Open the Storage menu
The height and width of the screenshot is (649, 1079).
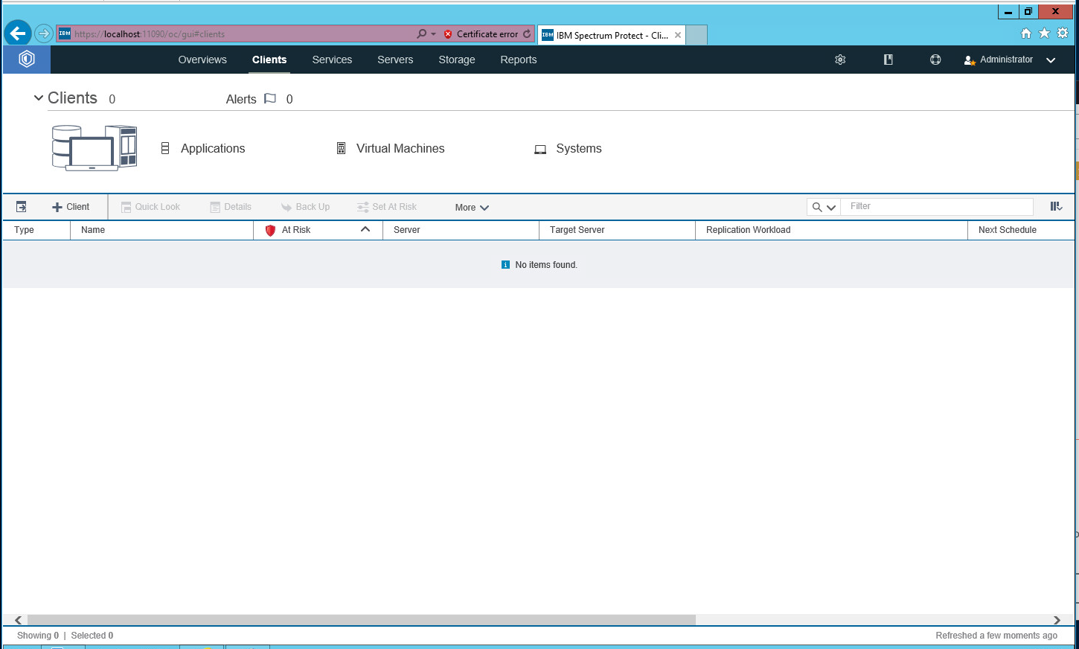pos(456,60)
